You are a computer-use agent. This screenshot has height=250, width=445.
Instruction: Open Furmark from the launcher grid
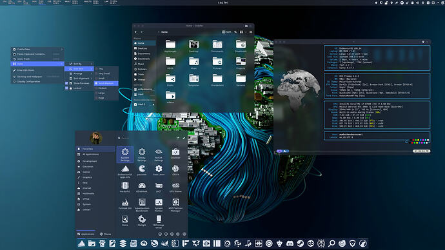click(x=125, y=204)
